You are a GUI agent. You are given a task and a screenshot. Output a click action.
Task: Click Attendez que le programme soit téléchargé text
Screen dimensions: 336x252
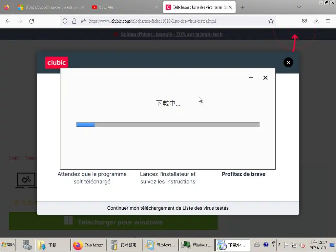(92, 178)
